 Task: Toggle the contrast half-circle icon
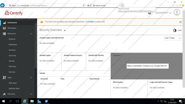[x=175, y=30]
